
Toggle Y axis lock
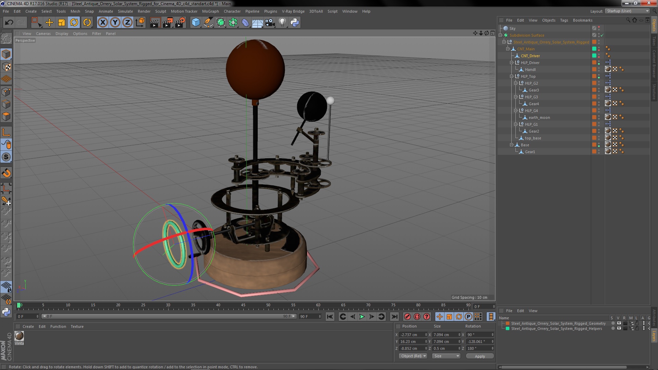[x=115, y=23]
